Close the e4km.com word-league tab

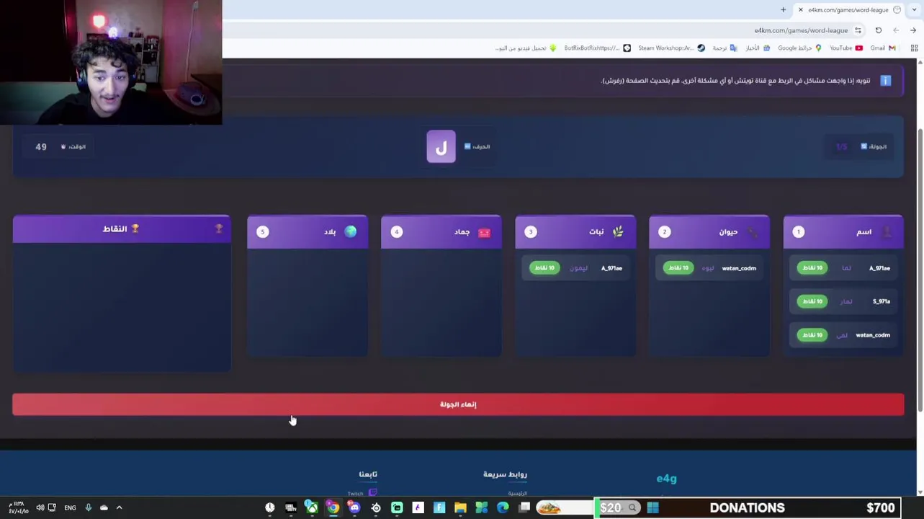pyautogui.click(x=800, y=10)
